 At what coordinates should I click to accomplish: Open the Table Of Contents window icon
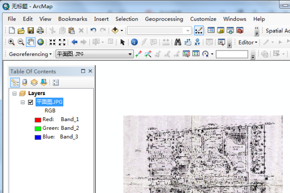tap(211, 30)
